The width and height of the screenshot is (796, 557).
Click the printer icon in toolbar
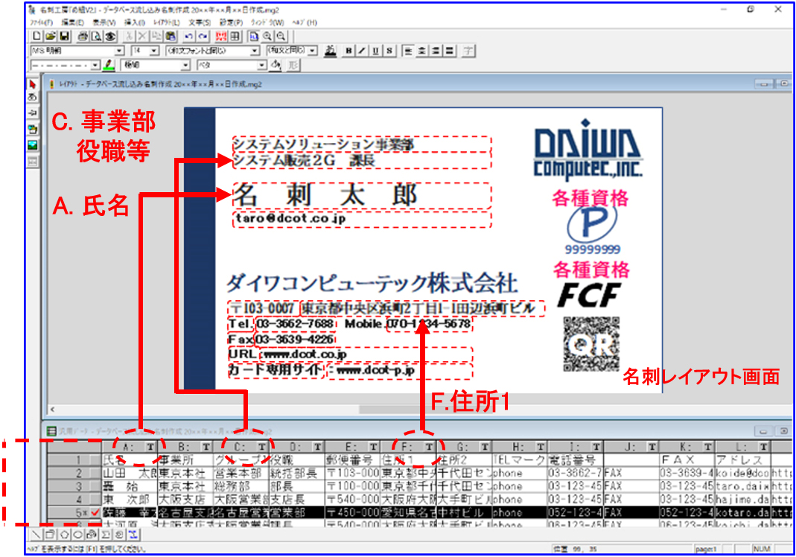[x=83, y=36]
